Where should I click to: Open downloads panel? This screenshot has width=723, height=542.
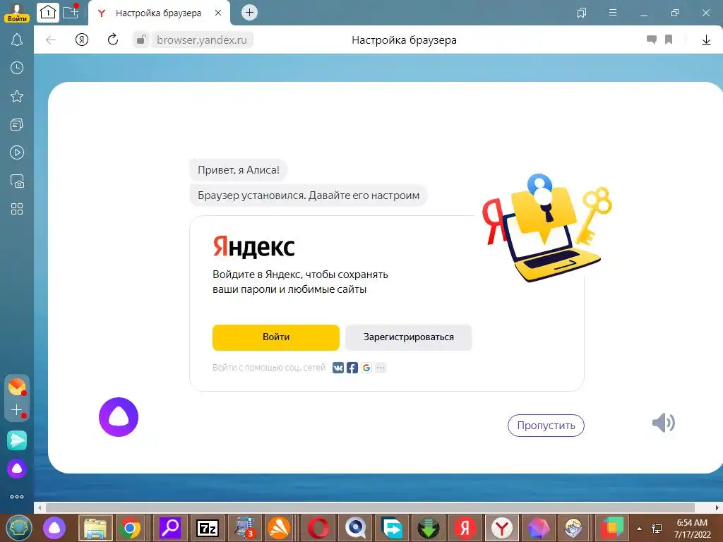706,40
